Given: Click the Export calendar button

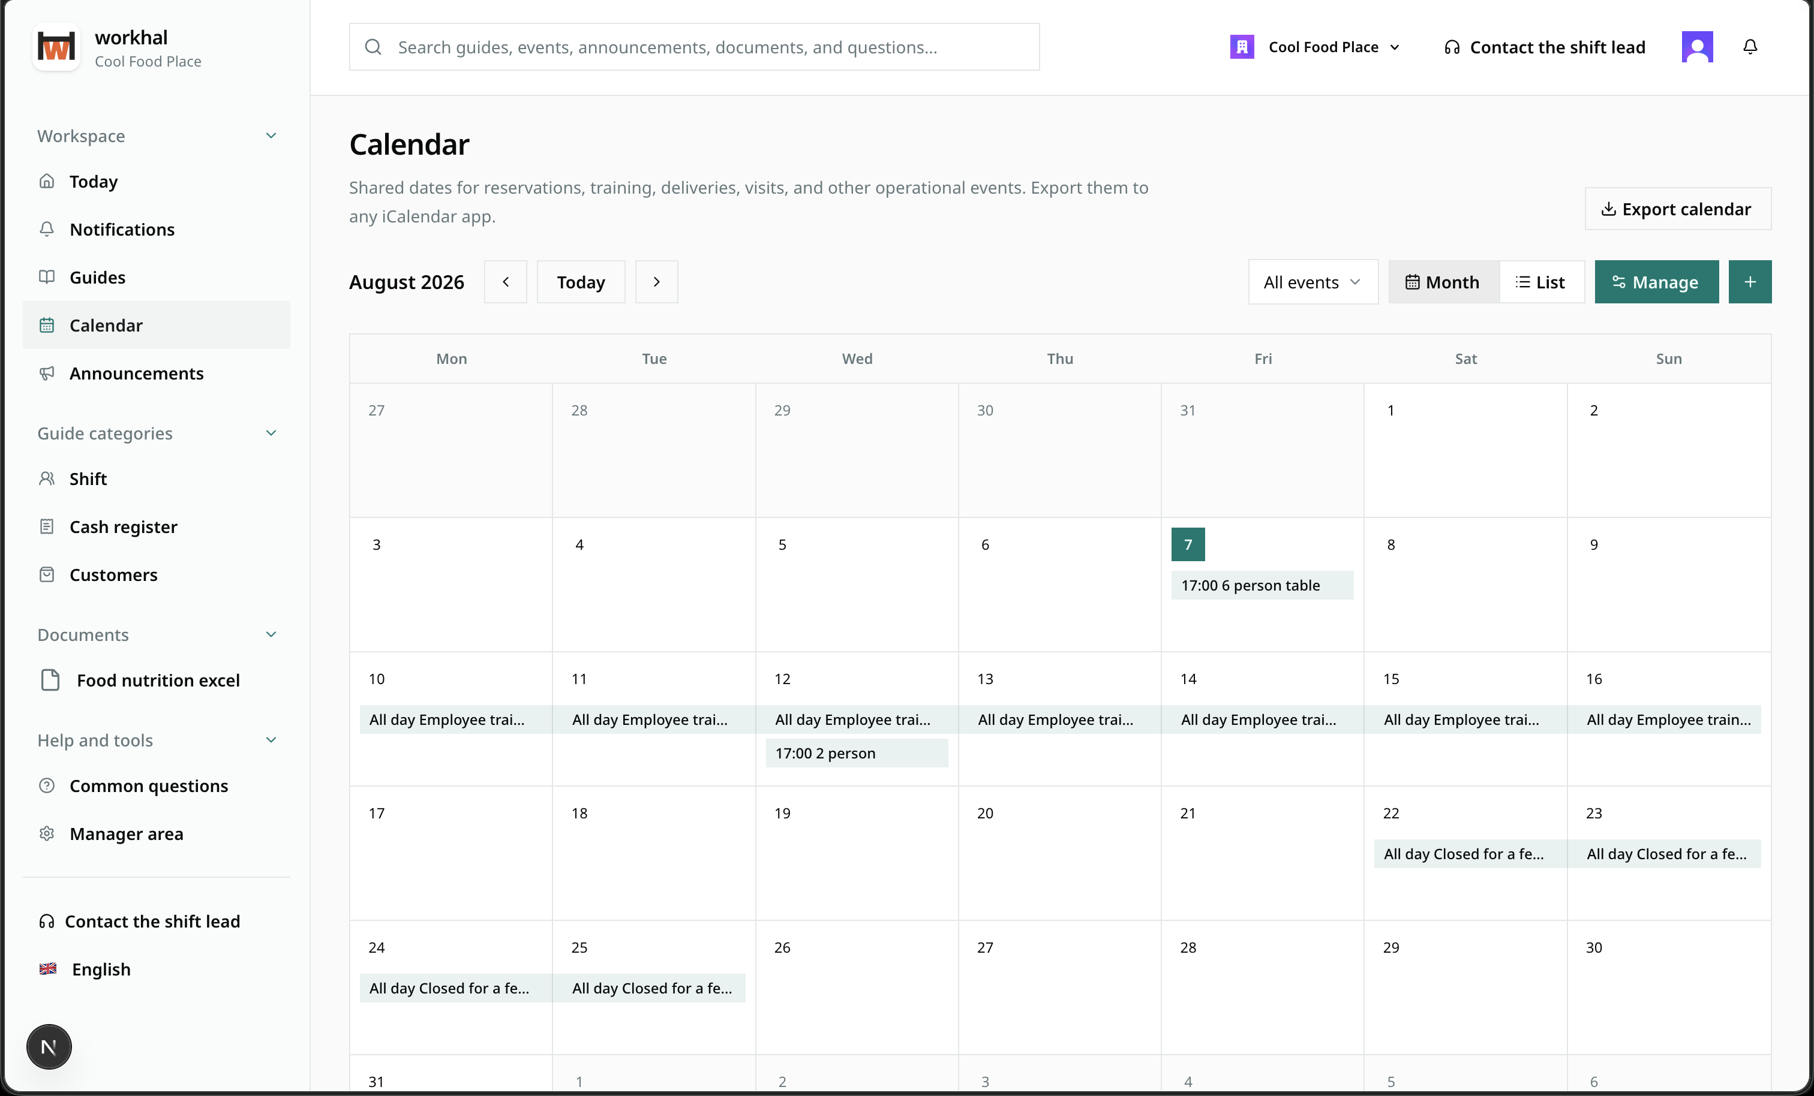Looking at the screenshot, I should (1678, 209).
